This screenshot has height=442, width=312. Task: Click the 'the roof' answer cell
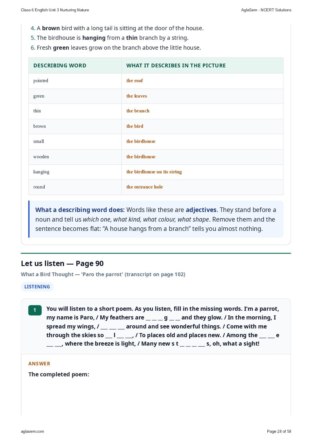(x=202, y=81)
